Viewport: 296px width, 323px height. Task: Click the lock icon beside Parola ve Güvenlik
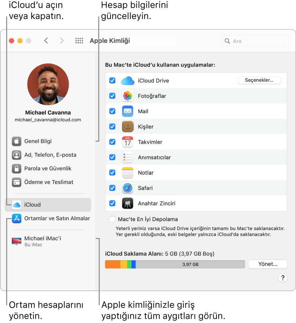coord(16,169)
